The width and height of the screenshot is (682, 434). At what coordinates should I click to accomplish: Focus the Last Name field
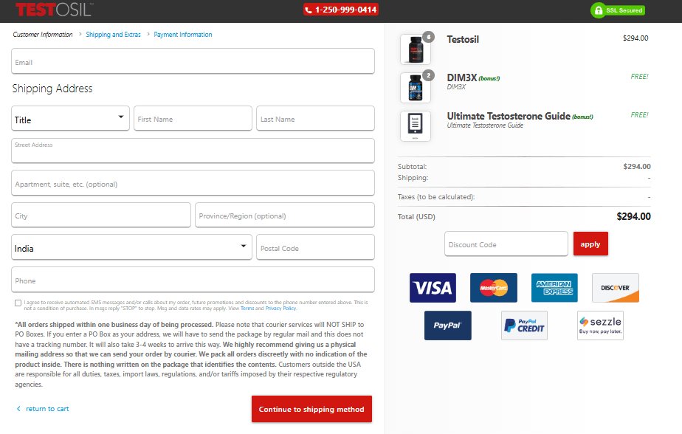[315, 118]
